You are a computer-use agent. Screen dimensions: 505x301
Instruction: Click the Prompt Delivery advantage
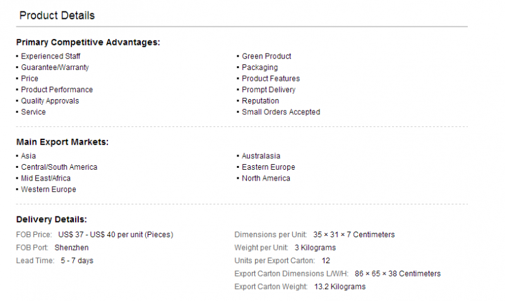pos(269,90)
